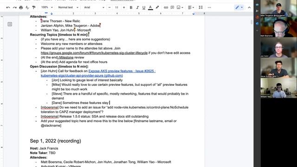Viewport: 297px width, 167px height.
Task: Click the '[Mike] Would really love' note line
Action: click(120, 87)
